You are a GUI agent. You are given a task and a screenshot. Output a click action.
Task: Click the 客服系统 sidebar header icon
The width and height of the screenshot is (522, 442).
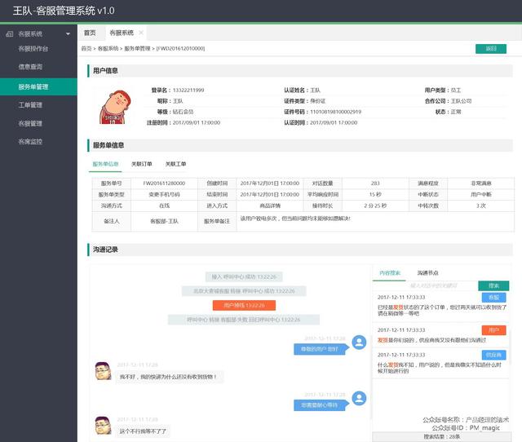pyautogui.click(x=10, y=33)
